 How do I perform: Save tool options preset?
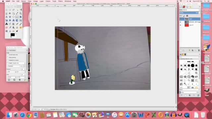click(9, 80)
